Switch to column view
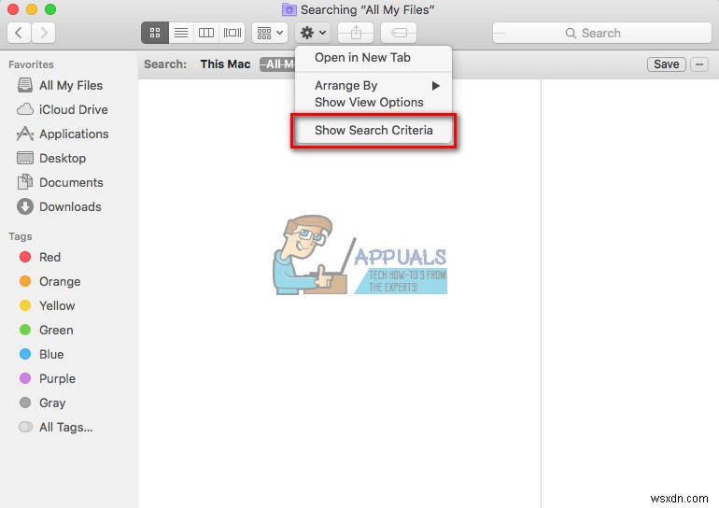 point(206,33)
